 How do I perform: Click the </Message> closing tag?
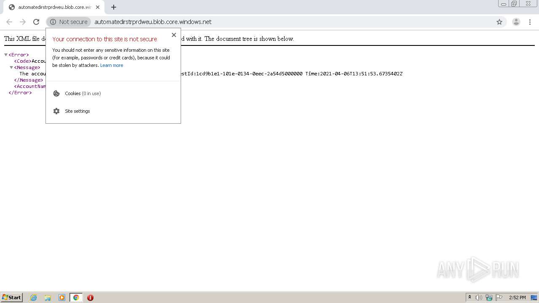[29, 80]
